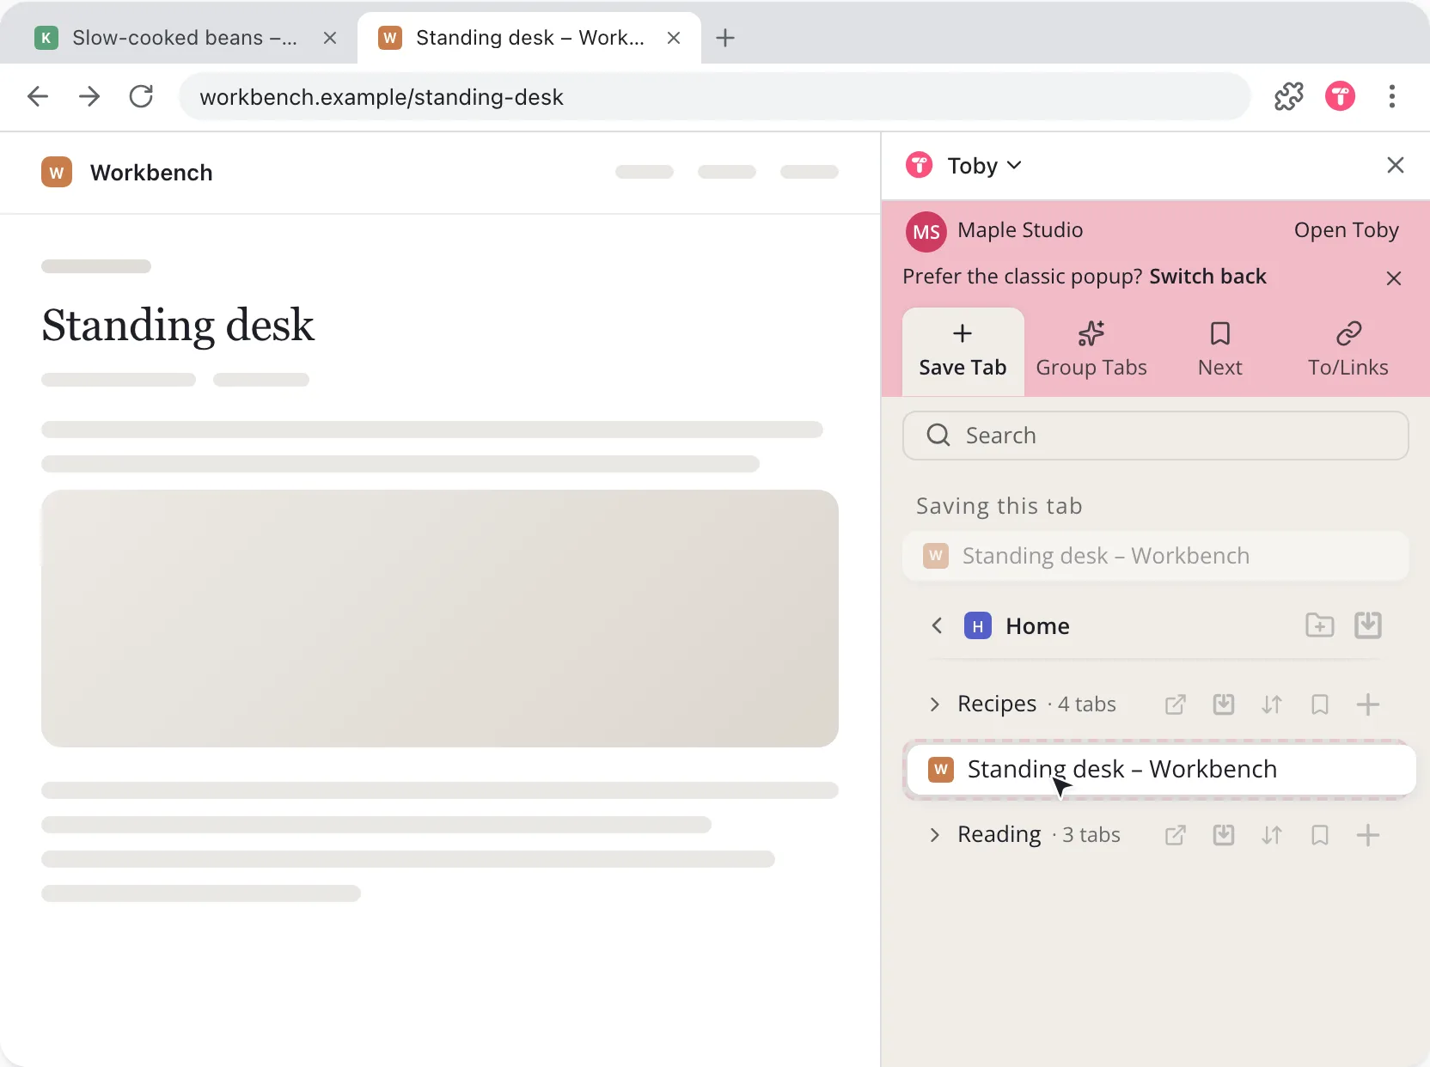Click the Maple Studio workspace avatar
Image resolution: width=1430 pixels, height=1067 pixels.
click(x=926, y=231)
